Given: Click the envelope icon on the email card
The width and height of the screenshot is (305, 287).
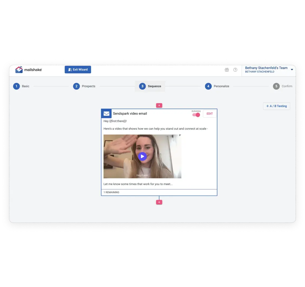Looking at the screenshot, I should click(x=106, y=114).
